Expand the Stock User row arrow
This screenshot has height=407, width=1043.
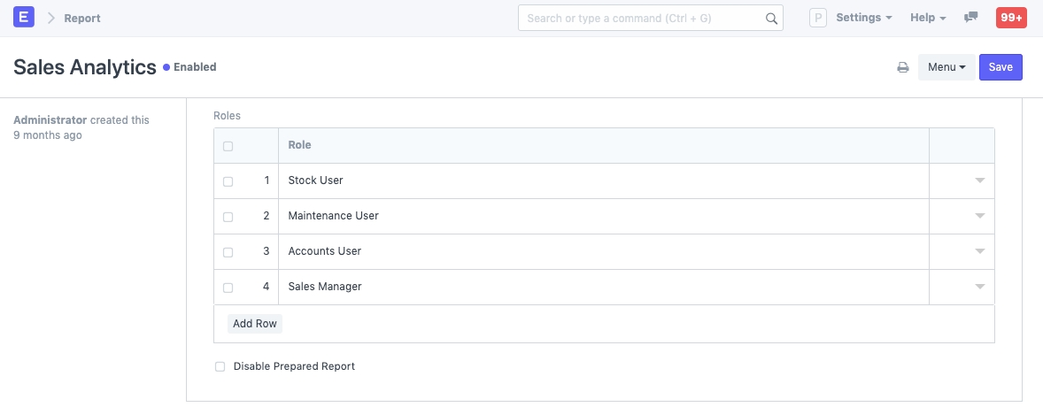pyautogui.click(x=979, y=180)
